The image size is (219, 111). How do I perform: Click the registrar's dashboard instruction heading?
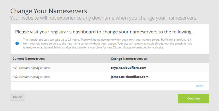(104, 32)
